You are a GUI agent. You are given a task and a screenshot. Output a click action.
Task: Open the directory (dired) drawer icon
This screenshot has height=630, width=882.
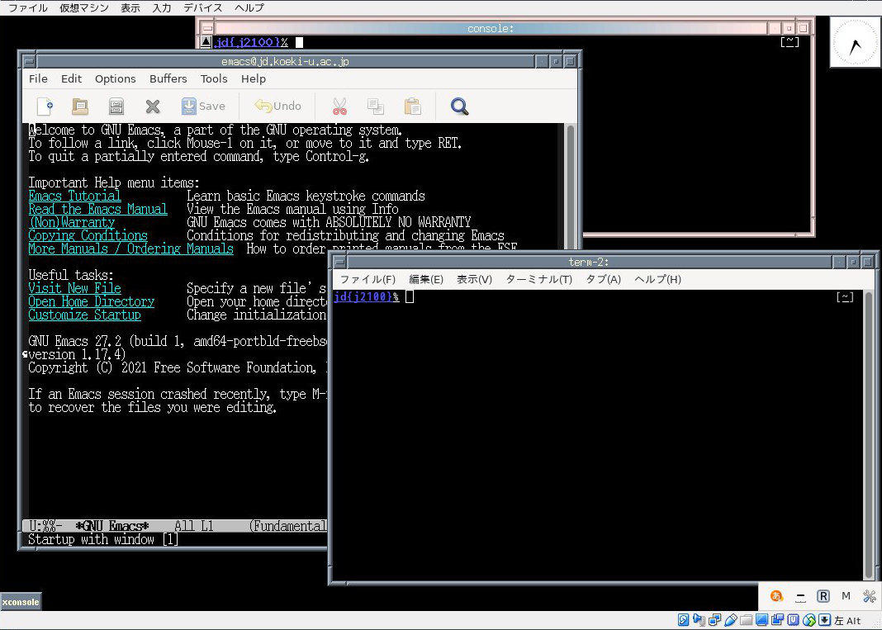(x=116, y=106)
